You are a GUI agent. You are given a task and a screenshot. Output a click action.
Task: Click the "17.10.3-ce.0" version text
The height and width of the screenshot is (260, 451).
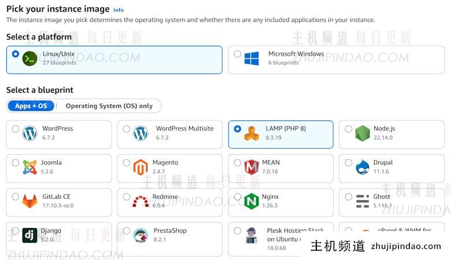pos(58,206)
